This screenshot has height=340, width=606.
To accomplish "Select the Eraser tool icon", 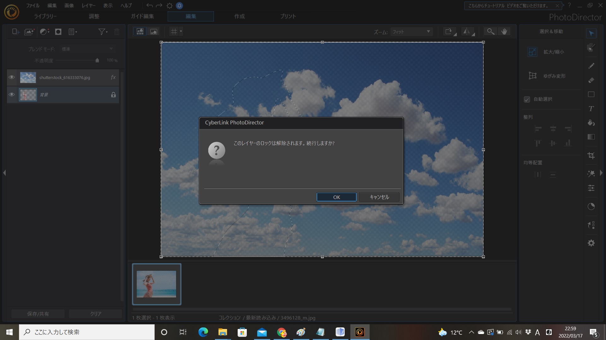I will [x=591, y=80].
